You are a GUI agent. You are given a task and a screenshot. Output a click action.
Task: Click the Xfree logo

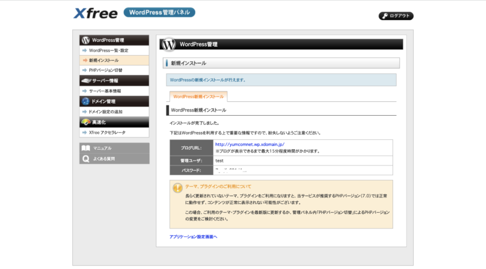click(x=95, y=13)
